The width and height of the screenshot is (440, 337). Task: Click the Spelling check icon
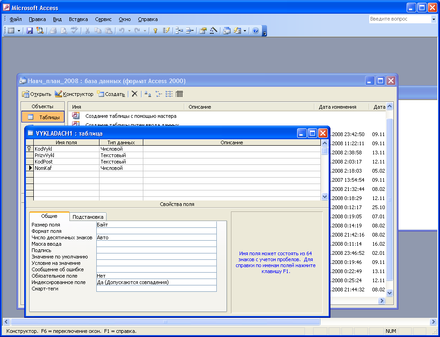coord(74,31)
